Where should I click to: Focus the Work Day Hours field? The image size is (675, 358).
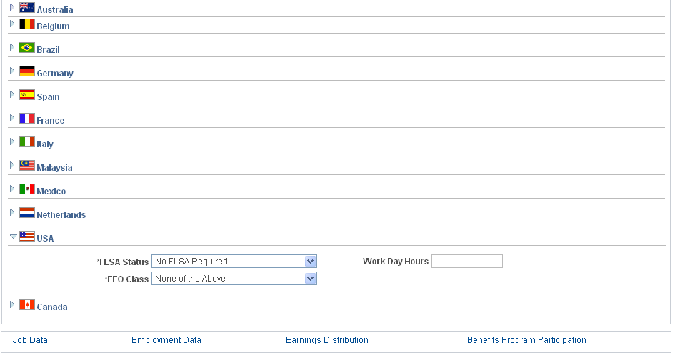point(467,262)
